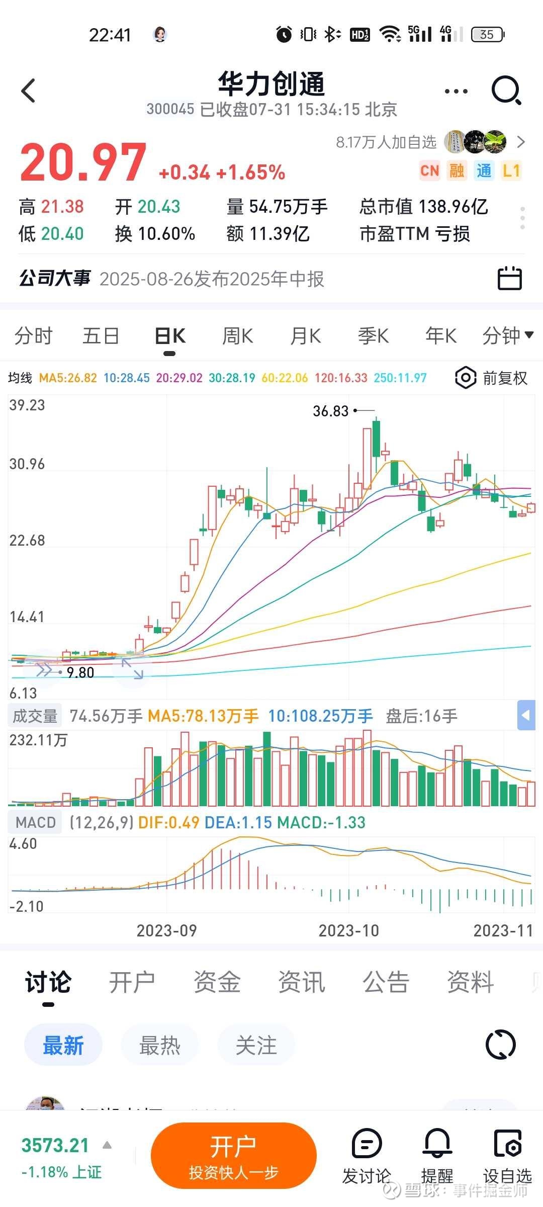Tap the vertical dots beside market stats
The width and height of the screenshot is (543, 1207).
point(523,218)
